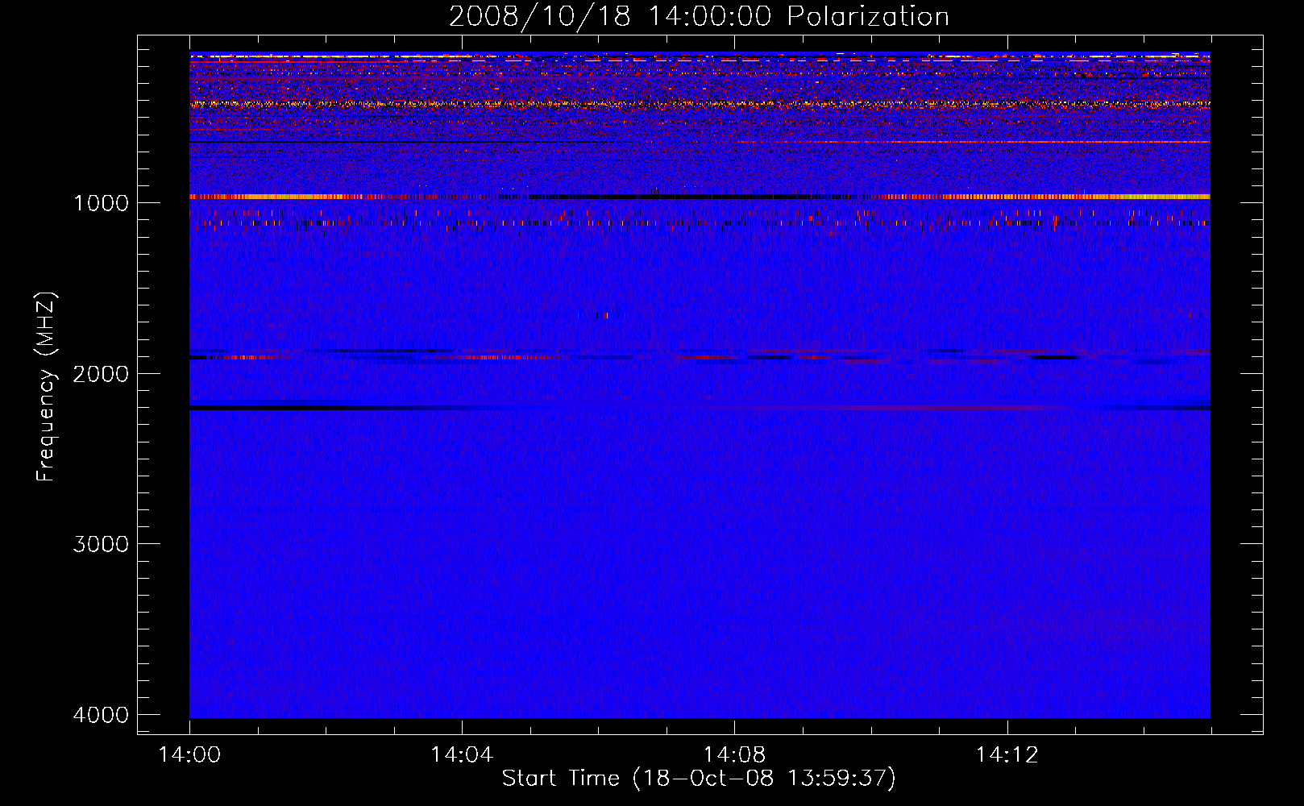Click the dark horizontal band near 2200 MHz
The height and width of the screenshot is (806, 1304).
tap(700, 409)
